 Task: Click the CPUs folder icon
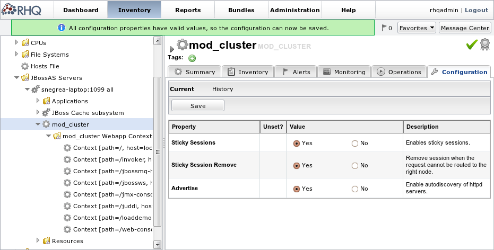click(25, 43)
